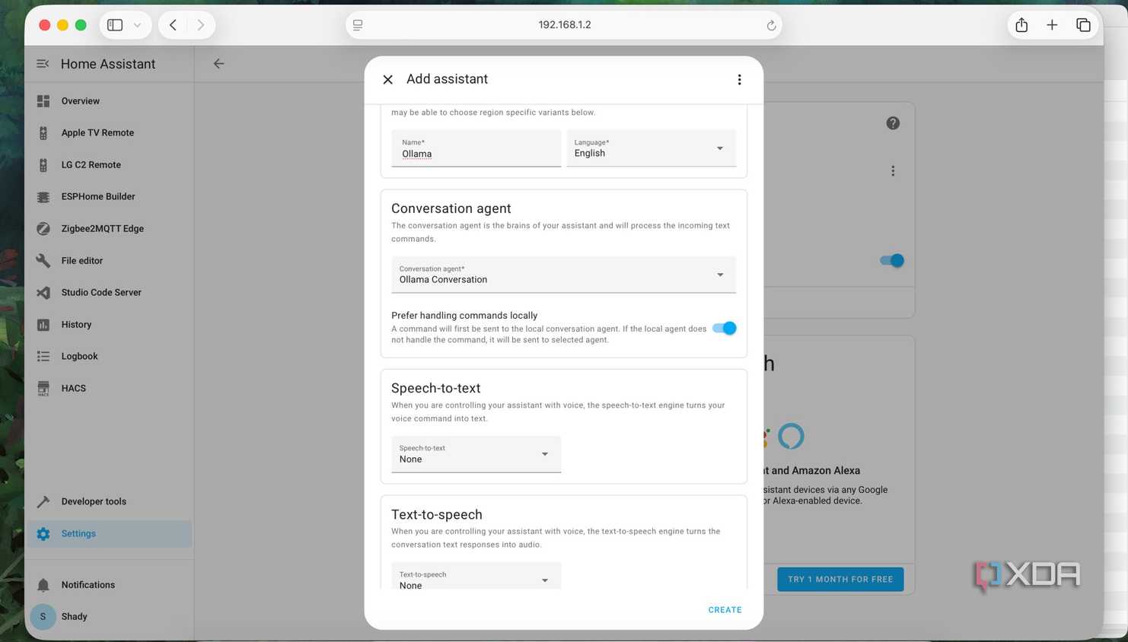This screenshot has width=1128, height=642.
Task: Click the Speech-to-text heading
Action: click(x=435, y=388)
